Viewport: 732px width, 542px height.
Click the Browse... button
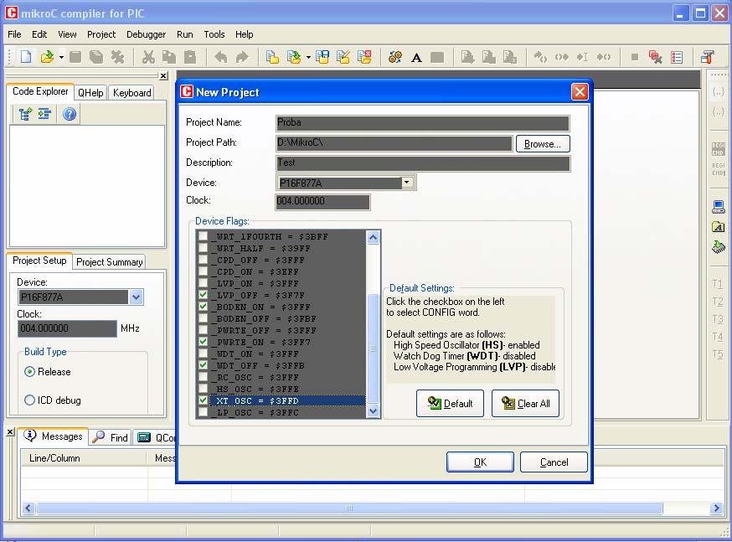(x=543, y=144)
